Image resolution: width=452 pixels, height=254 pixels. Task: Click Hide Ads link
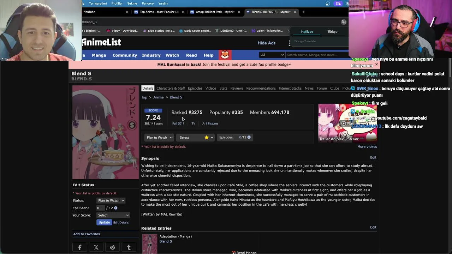pos(267,43)
